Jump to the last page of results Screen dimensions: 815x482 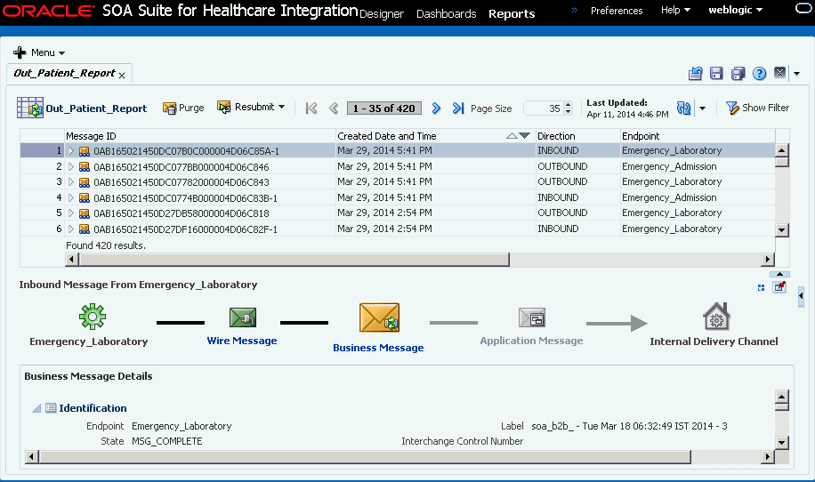(458, 108)
